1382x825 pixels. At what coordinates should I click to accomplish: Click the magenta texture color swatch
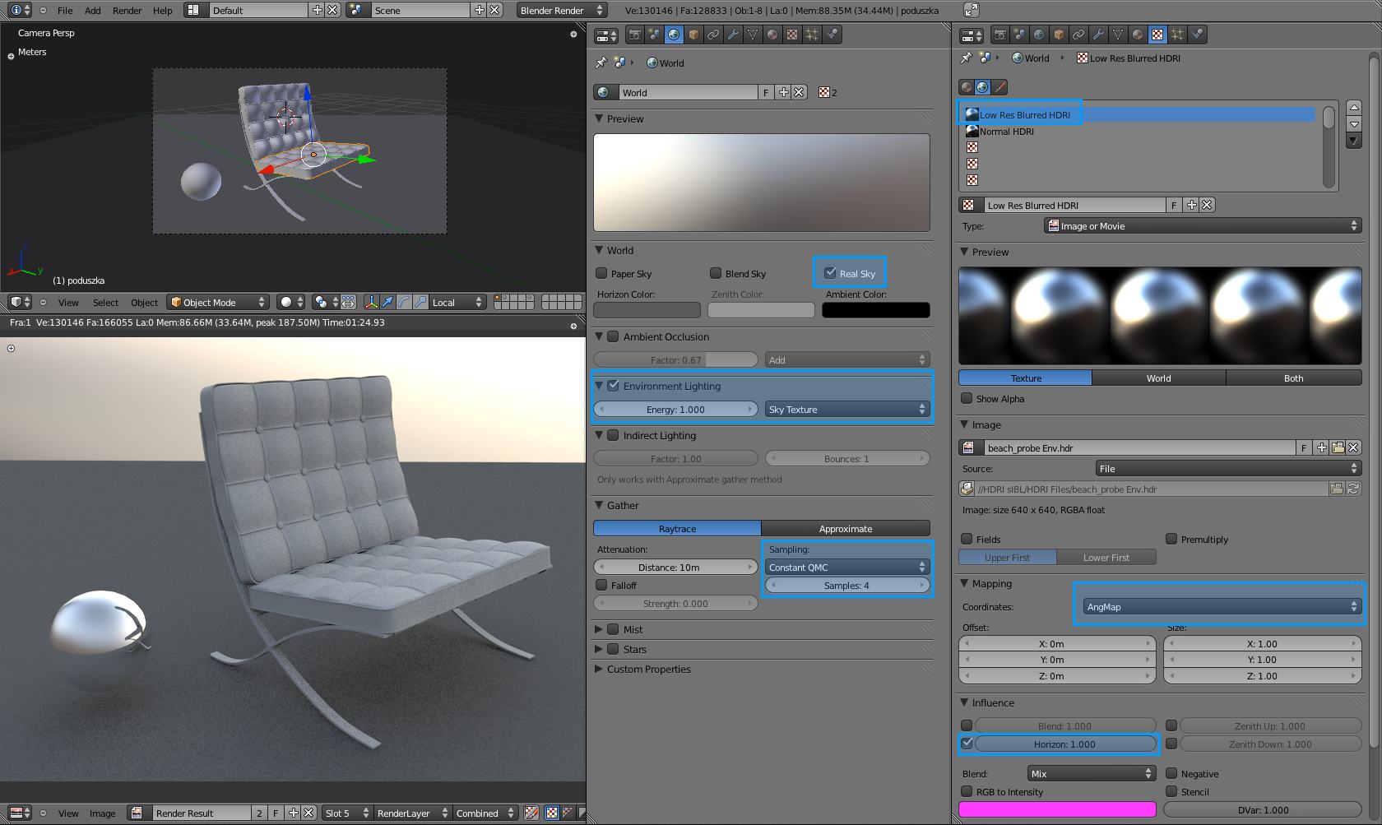click(x=1057, y=809)
